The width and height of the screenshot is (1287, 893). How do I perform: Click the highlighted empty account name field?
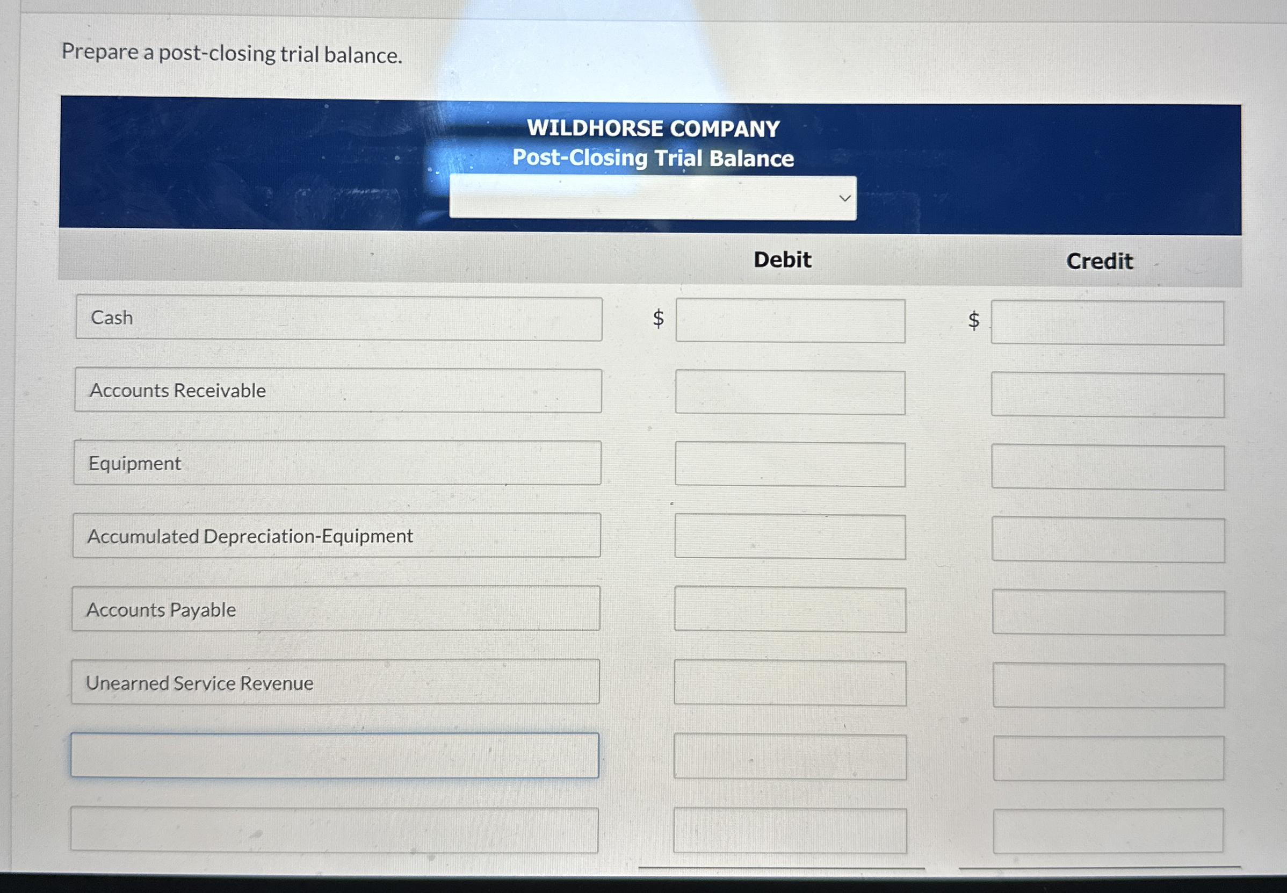click(336, 756)
